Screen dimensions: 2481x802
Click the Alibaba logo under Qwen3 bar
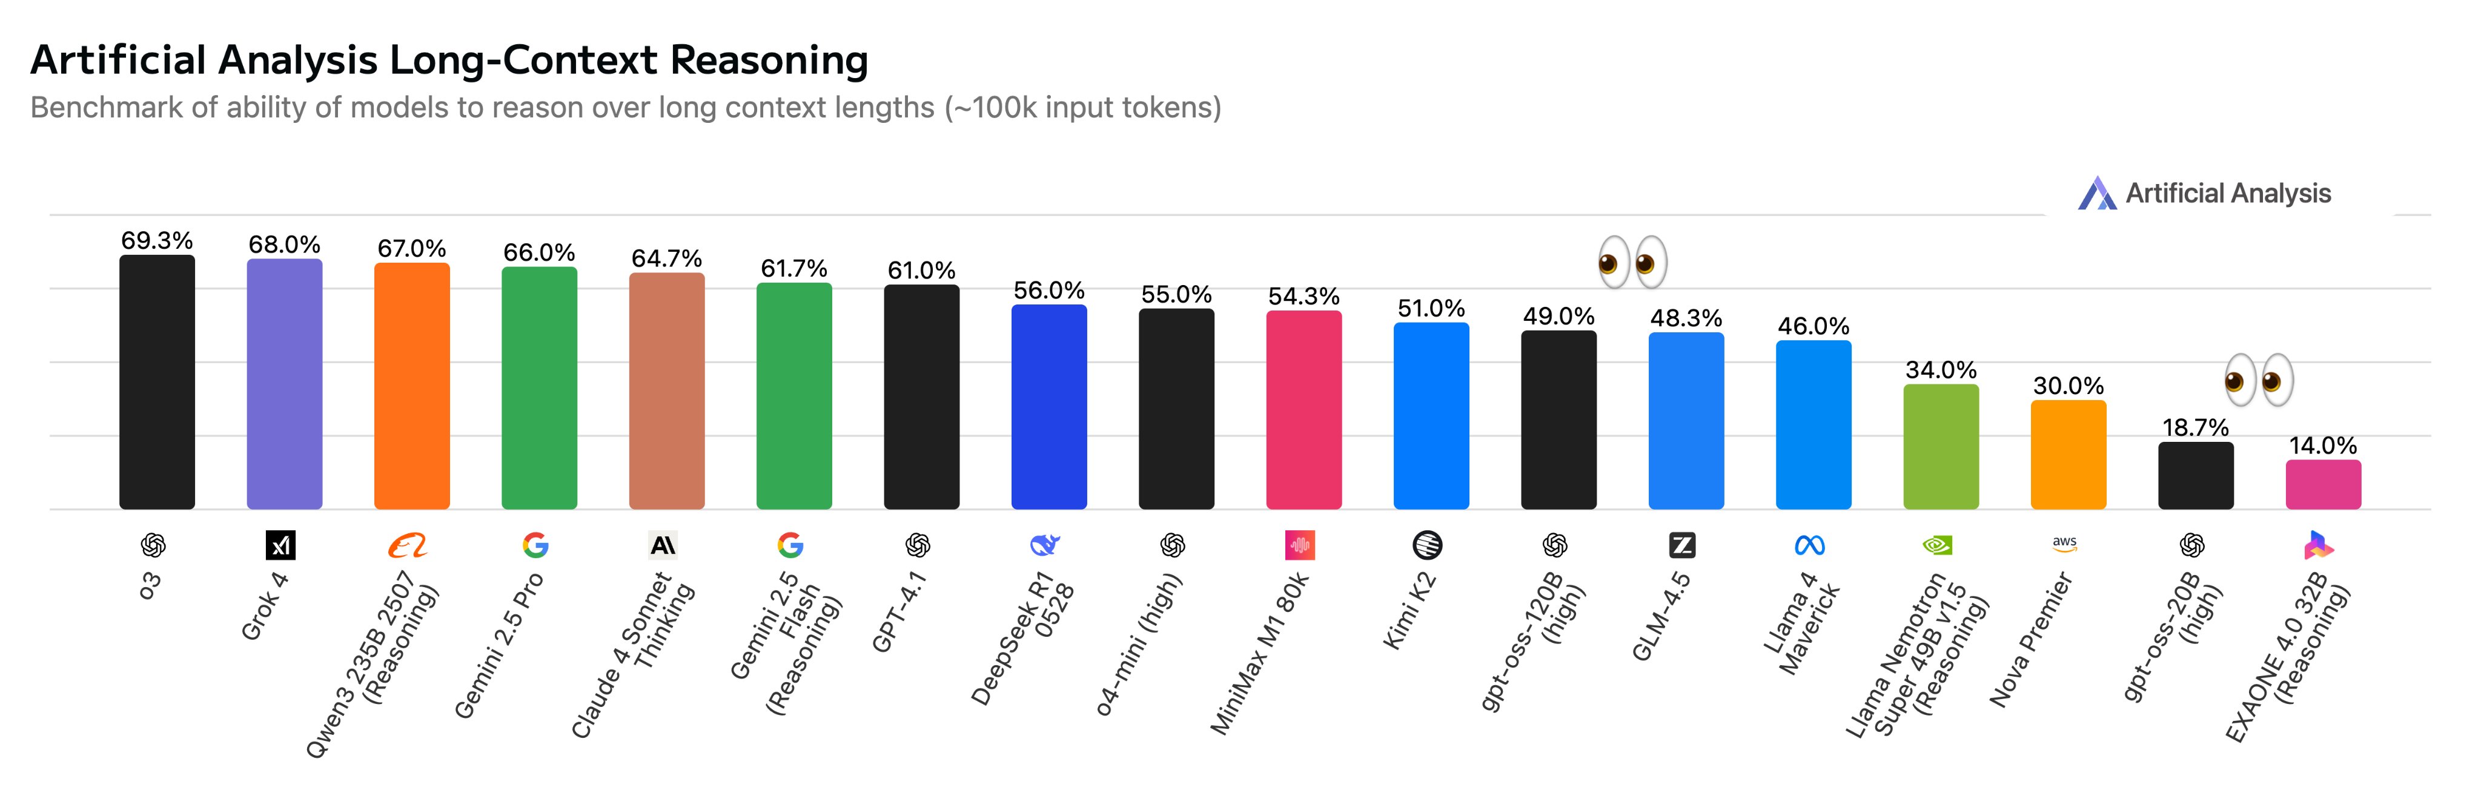tap(408, 546)
